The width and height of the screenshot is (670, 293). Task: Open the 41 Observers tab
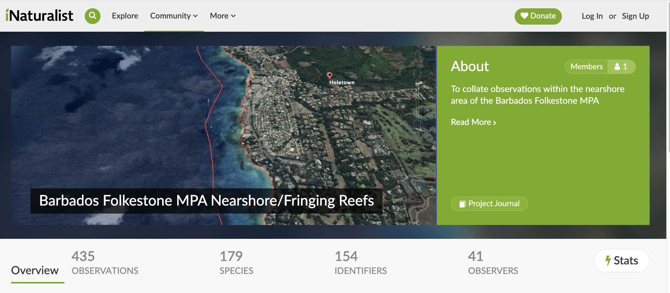[493, 263]
